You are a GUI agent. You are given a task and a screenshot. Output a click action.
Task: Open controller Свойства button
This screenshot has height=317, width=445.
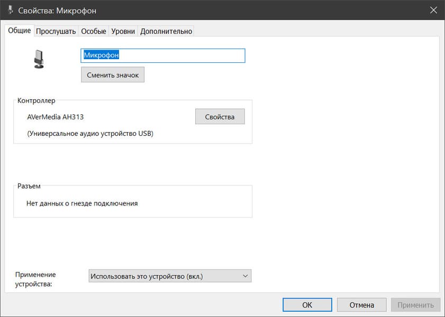(x=220, y=116)
